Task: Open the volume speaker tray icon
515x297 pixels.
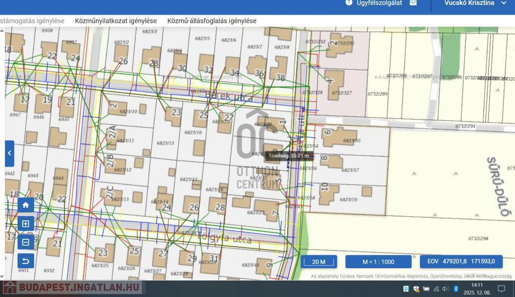Action: click(x=446, y=289)
